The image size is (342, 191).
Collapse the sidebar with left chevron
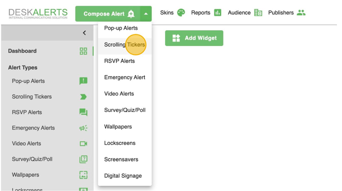(x=84, y=33)
